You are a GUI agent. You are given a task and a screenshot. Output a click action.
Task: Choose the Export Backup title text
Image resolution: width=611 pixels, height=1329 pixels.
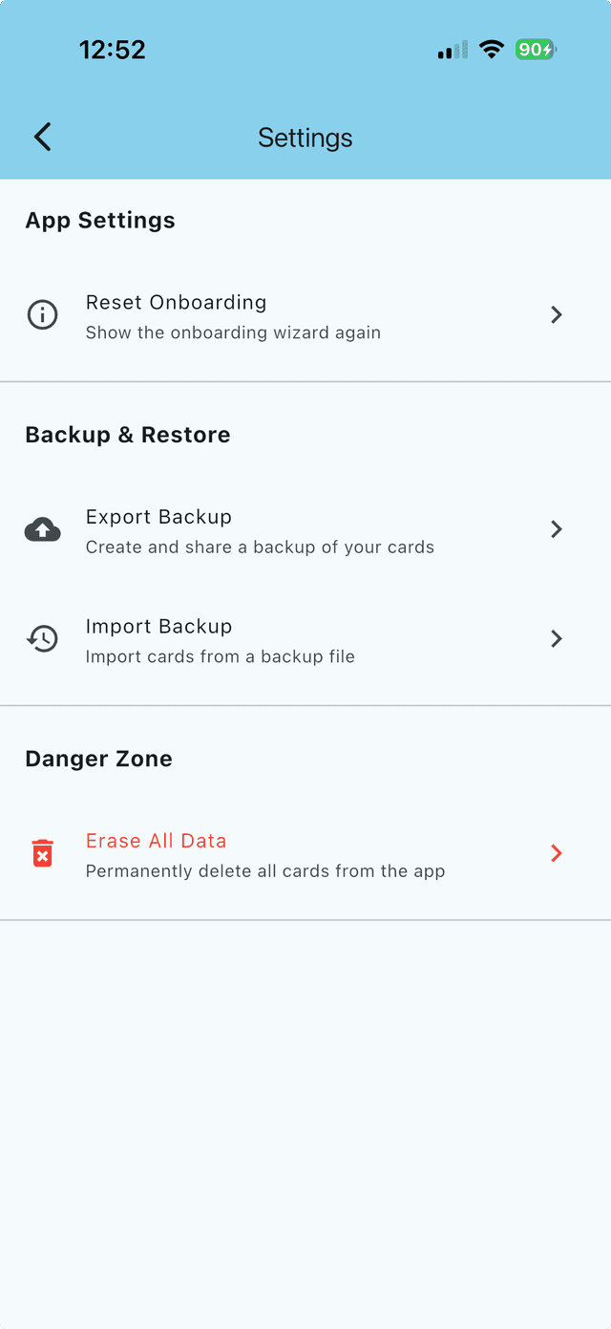[x=158, y=517]
